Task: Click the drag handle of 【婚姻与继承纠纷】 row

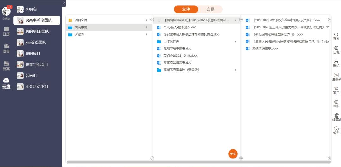Action: pyautogui.click(x=159, y=20)
